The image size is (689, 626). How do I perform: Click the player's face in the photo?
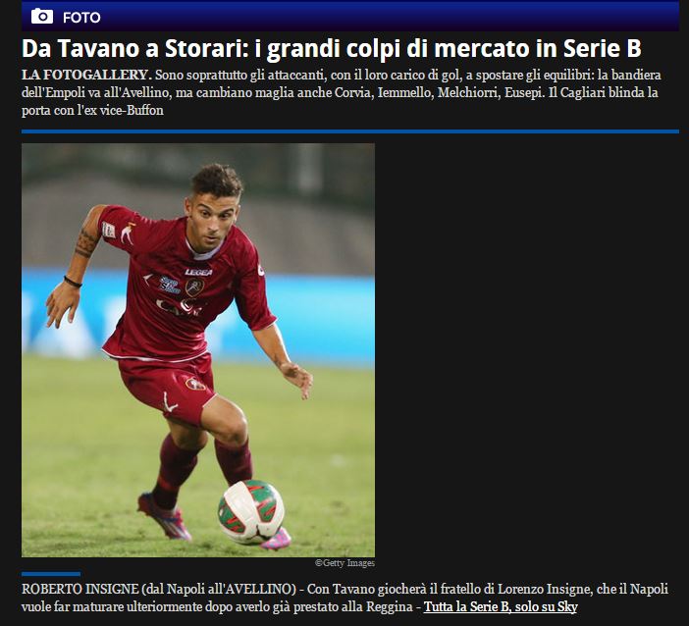click(x=214, y=220)
